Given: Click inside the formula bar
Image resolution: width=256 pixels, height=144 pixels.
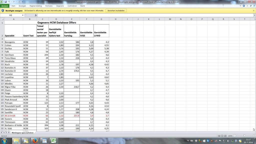Looking at the screenshot, I should click(145, 15).
